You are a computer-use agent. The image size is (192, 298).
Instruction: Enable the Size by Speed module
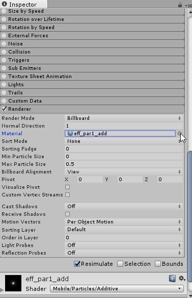pos(4,11)
